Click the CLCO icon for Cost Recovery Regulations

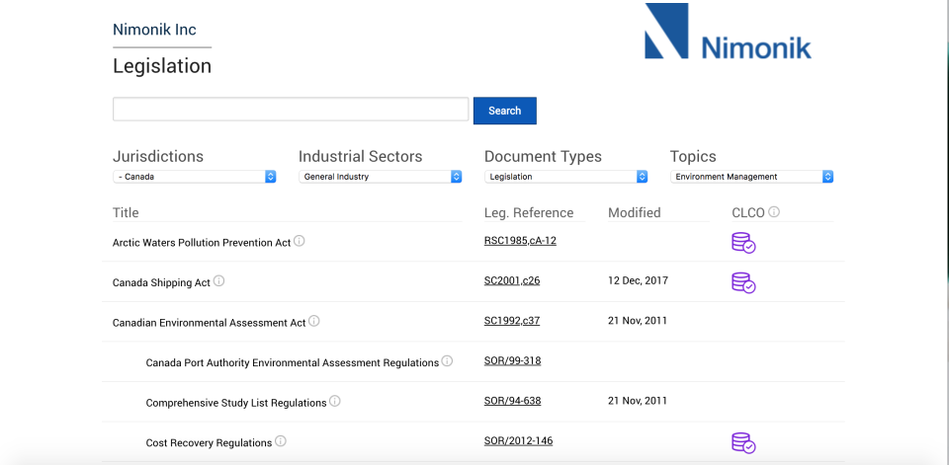pos(742,443)
